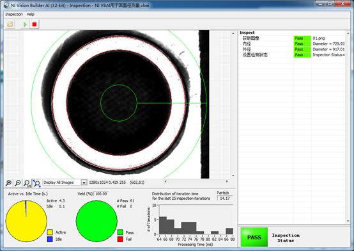Toggle the zoom to fit icon
Image resolution: width=354 pixels, height=251 pixels.
[x=36, y=183]
